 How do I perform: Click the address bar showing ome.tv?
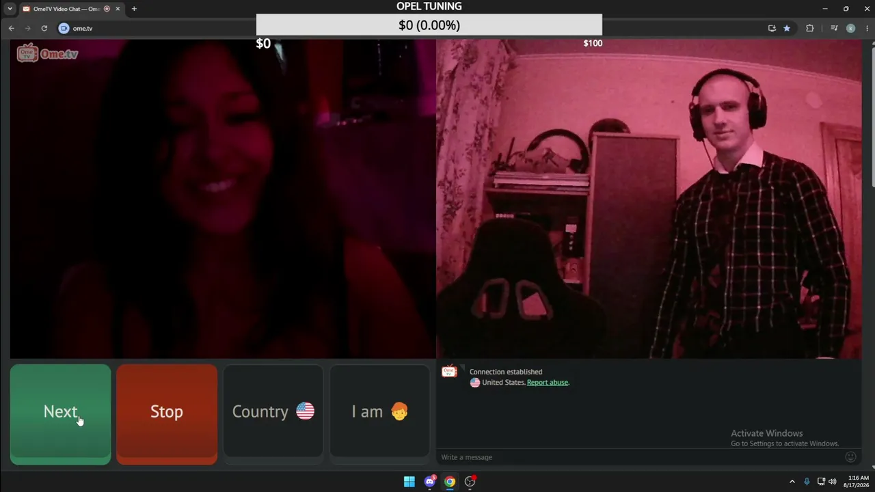pos(410,28)
